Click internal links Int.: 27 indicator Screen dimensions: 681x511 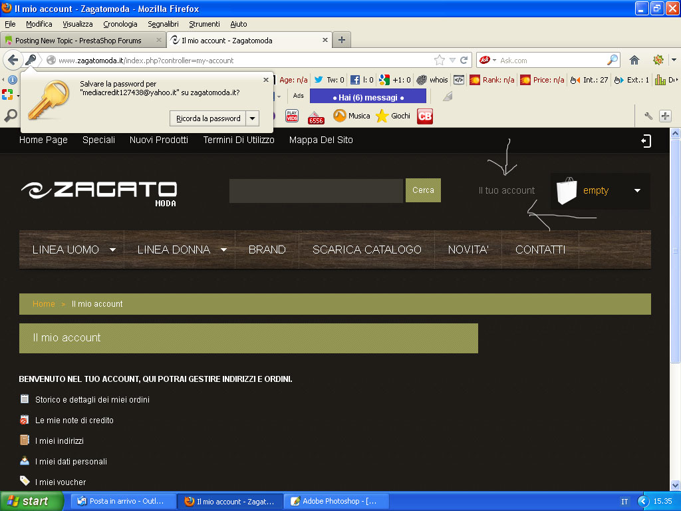coord(589,80)
